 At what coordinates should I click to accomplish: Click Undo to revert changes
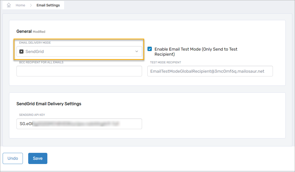point(13,158)
